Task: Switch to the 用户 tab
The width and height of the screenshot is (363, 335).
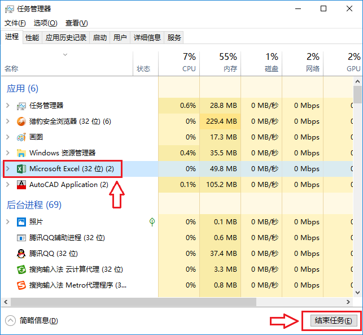Action: point(120,37)
